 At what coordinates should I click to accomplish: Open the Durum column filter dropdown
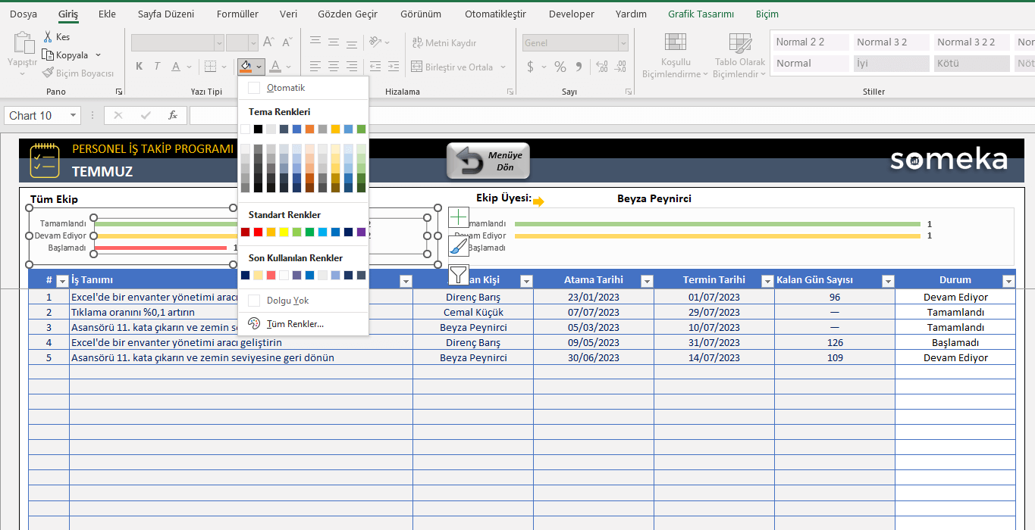1008,280
